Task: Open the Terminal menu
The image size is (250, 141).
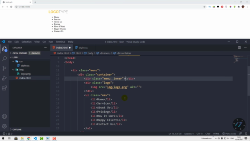Action: 61,42
